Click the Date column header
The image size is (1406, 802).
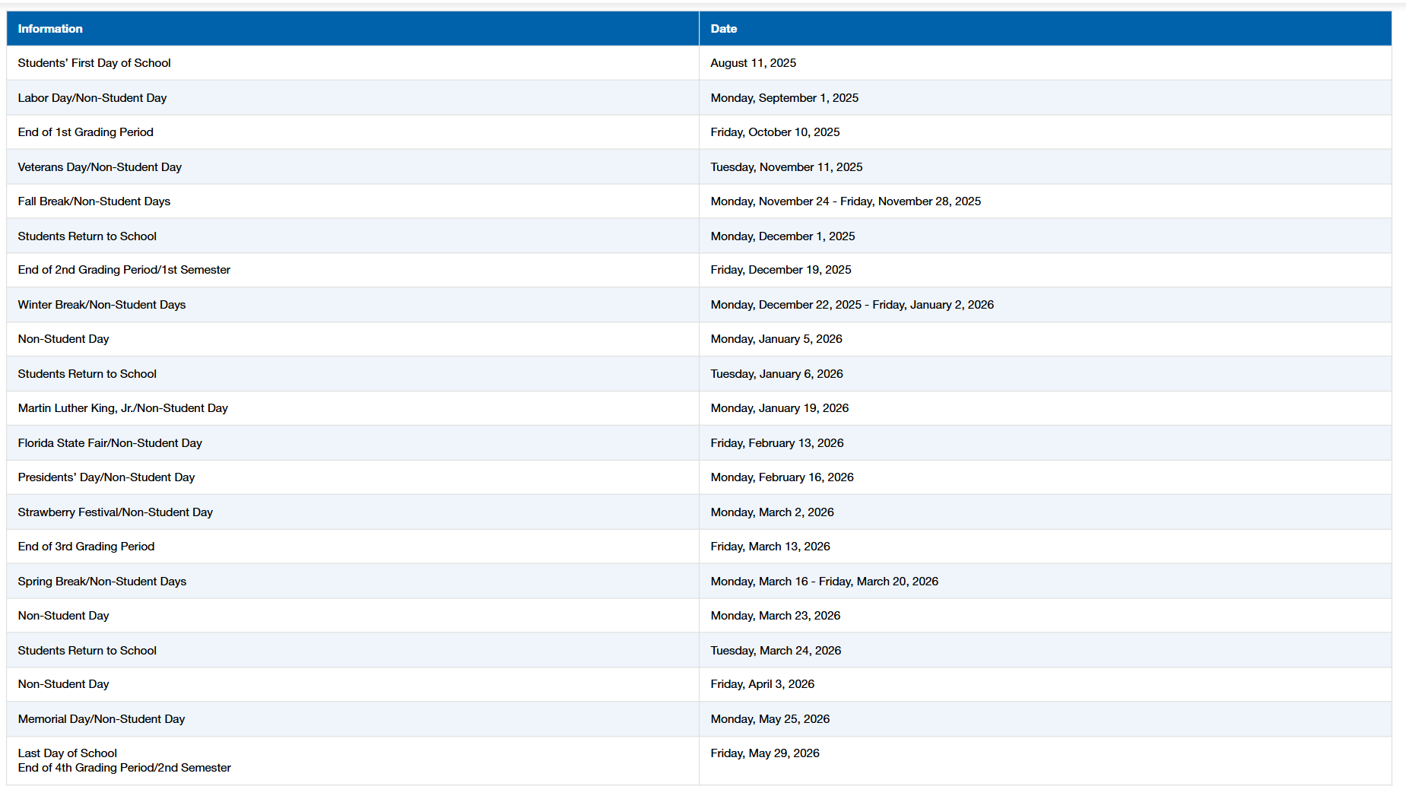click(722, 28)
